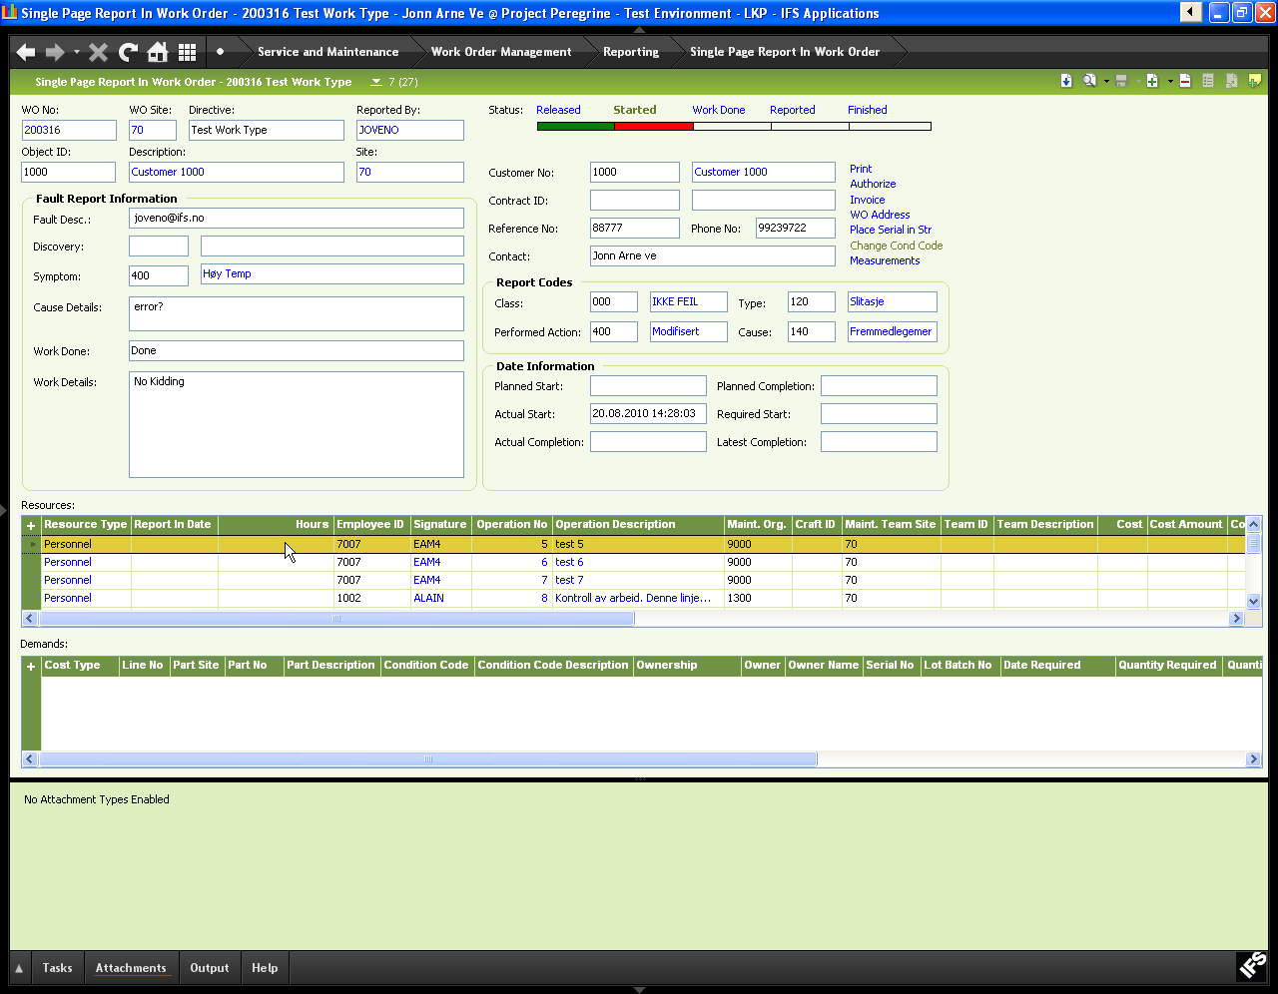Click the list properties icon in header toolbar
Viewport: 1278px width, 994px height.
click(x=1208, y=81)
